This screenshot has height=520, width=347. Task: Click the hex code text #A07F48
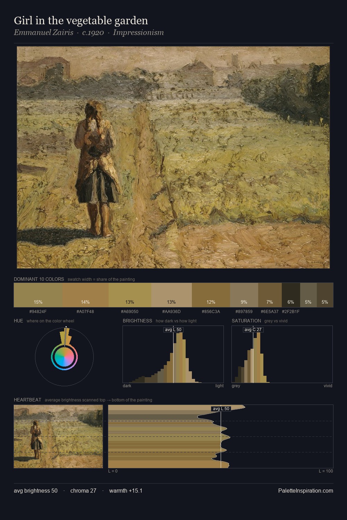(x=85, y=312)
